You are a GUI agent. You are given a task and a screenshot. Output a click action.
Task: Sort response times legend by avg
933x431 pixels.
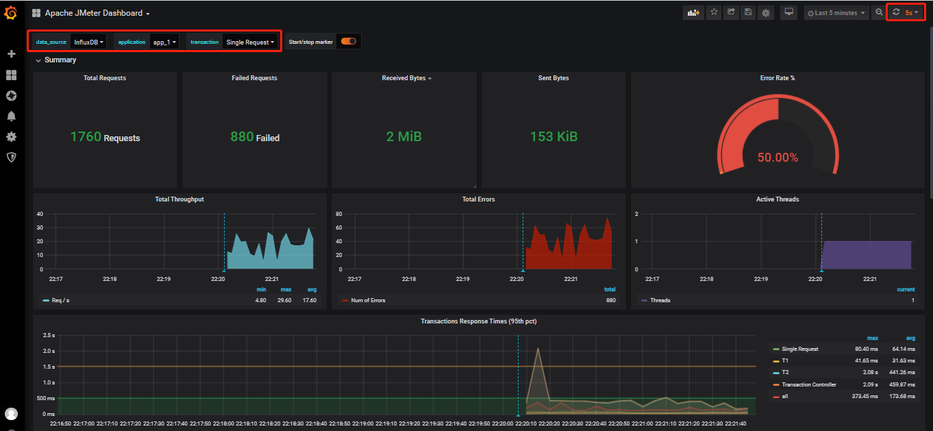point(910,338)
